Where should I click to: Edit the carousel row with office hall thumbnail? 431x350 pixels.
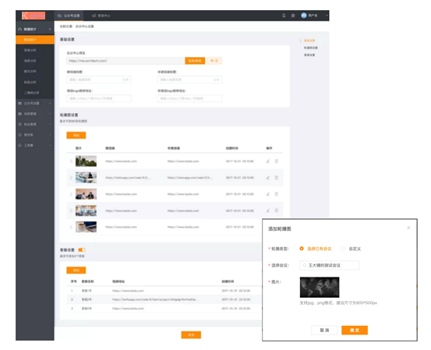coord(268,211)
